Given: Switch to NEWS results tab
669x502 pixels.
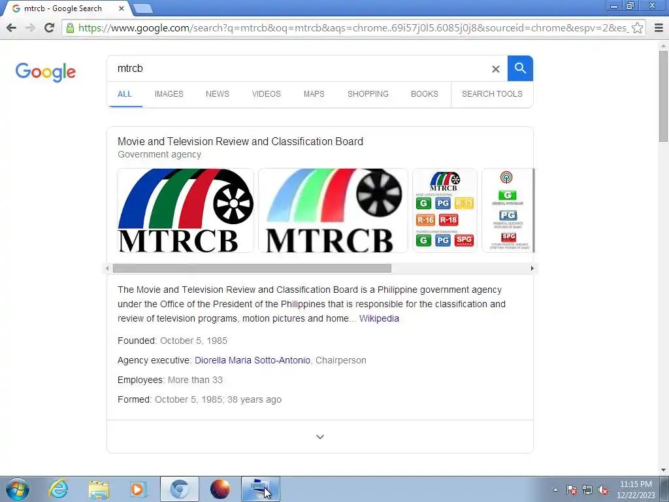Looking at the screenshot, I should coord(218,94).
